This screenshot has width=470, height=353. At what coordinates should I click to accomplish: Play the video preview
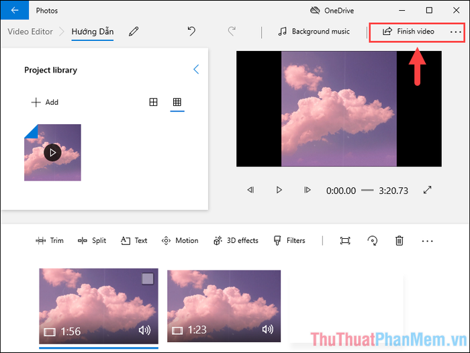click(x=279, y=190)
